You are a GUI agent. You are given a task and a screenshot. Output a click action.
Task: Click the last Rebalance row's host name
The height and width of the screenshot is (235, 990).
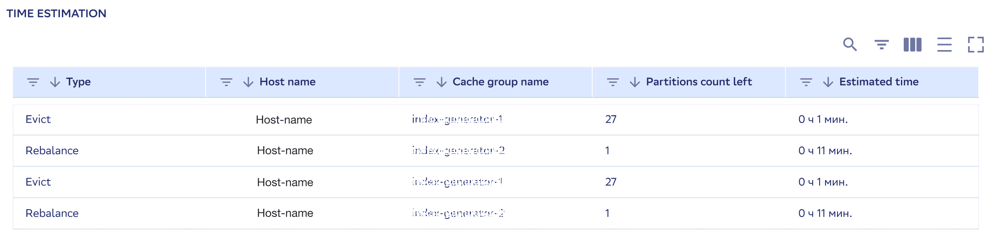point(285,213)
